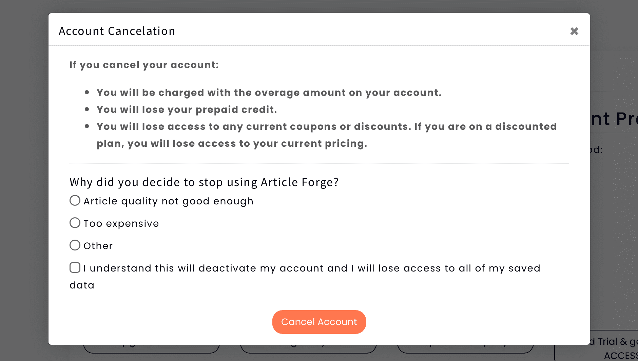Check the "I understand" deactivation checkbox

click(x=75, y=267)
